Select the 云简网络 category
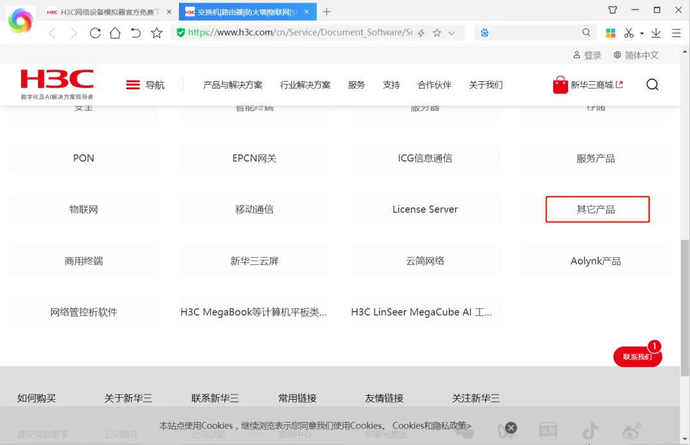 click(425, 261)
